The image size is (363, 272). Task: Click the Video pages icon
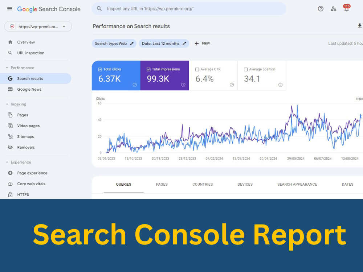10,126
